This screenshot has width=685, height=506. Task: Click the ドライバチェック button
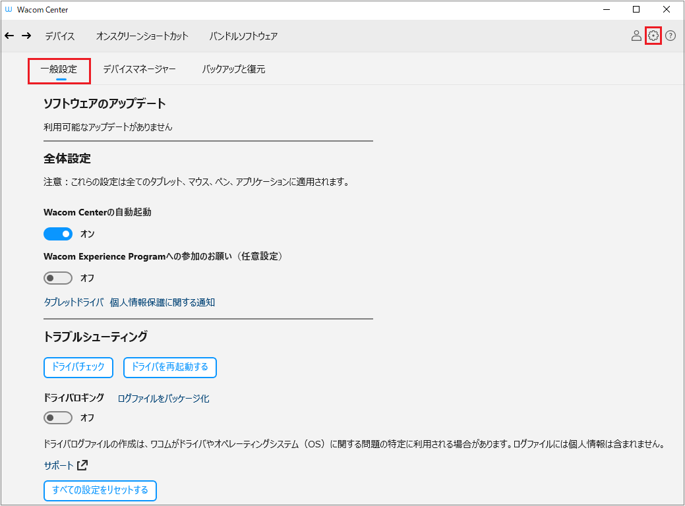pos(78,367)
